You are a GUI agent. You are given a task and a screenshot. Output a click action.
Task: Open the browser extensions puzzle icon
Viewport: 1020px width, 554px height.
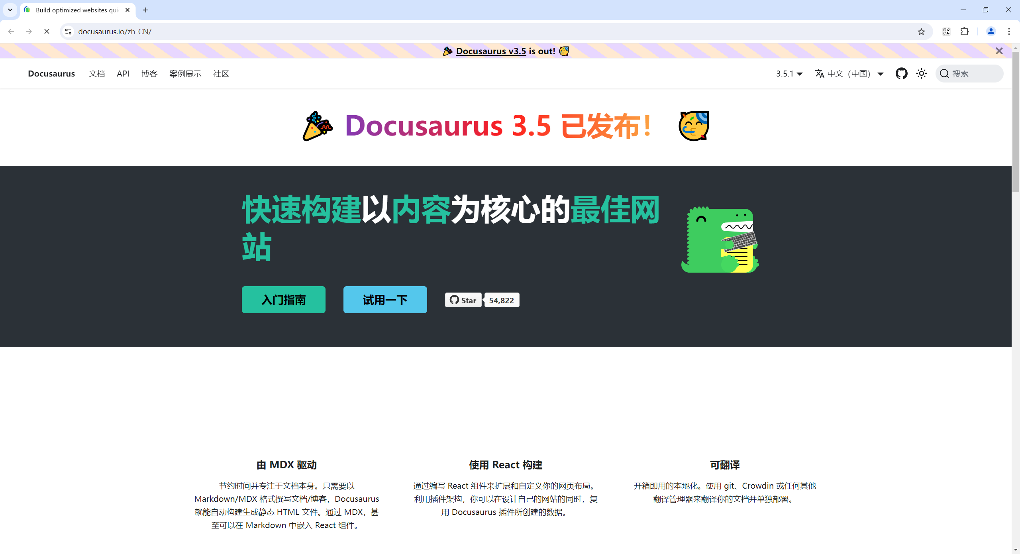(x=965, y=31)
